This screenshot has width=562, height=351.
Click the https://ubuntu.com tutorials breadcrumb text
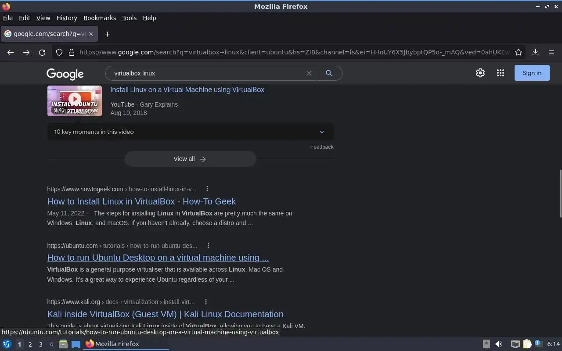(122, 246)
